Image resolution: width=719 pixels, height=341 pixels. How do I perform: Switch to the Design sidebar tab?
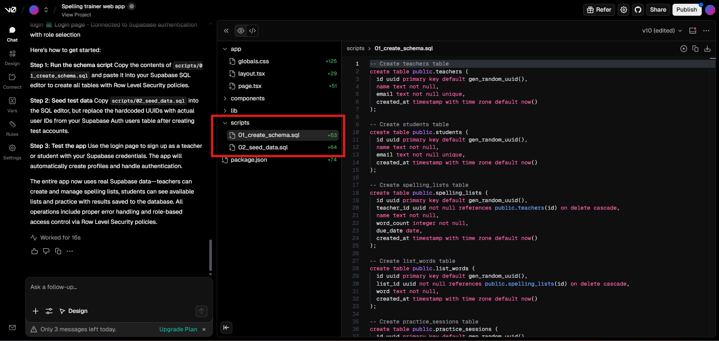pos(12,58)
